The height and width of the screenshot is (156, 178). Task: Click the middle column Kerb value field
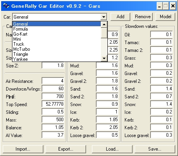click(x=107, y=120)
